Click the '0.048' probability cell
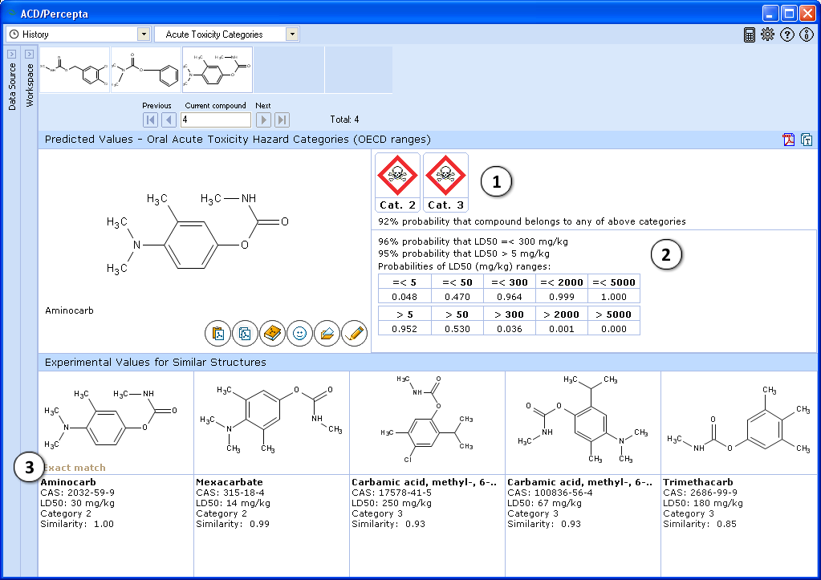The width and height of the screenshot is (821, 580). [404, 297]
